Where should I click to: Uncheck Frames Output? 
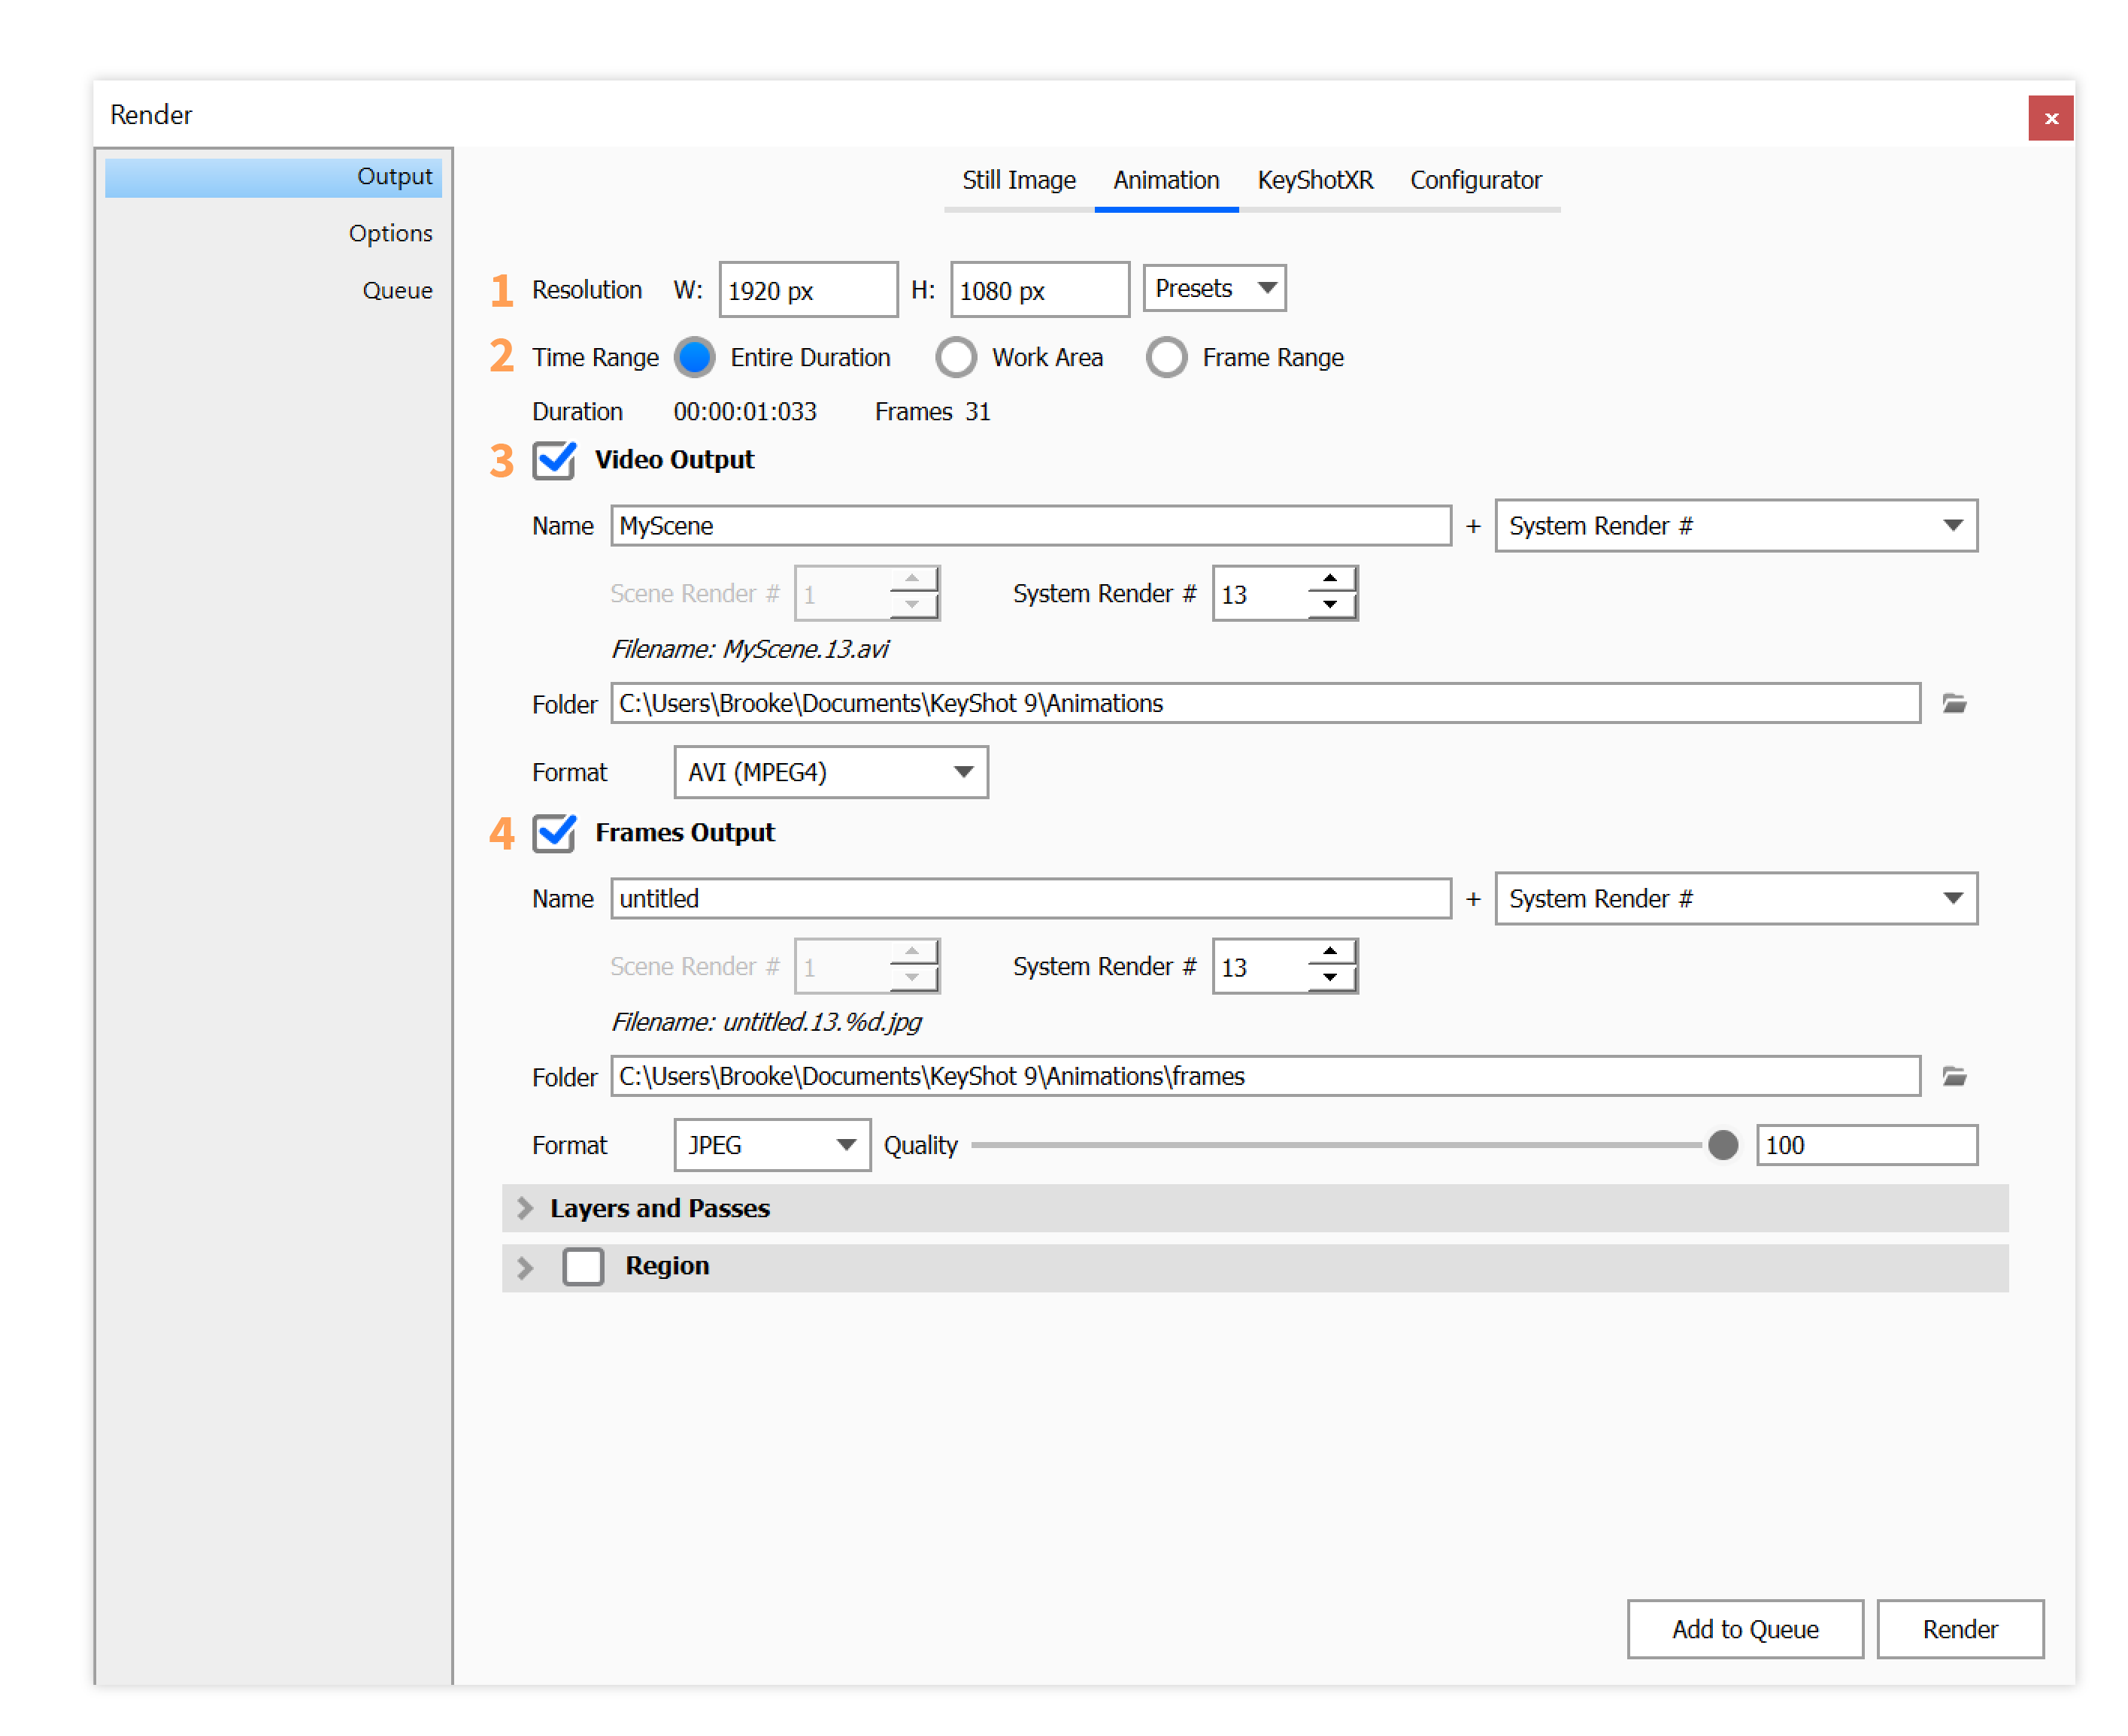[554, 833]
